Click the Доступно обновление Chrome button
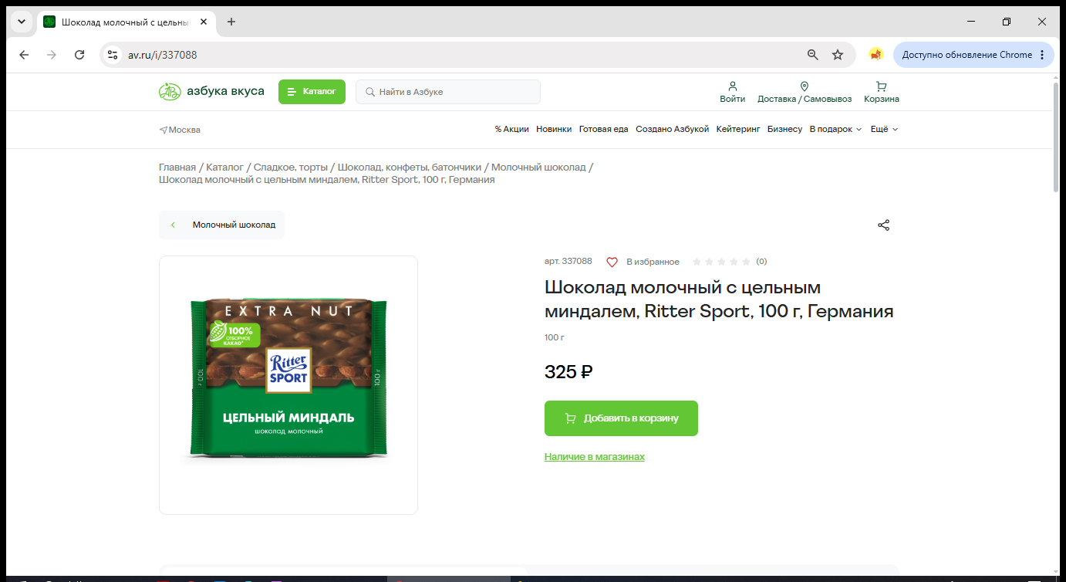The height and width of the screenshot is (582, 1066). pyautogui.click(x=973, y=55)
